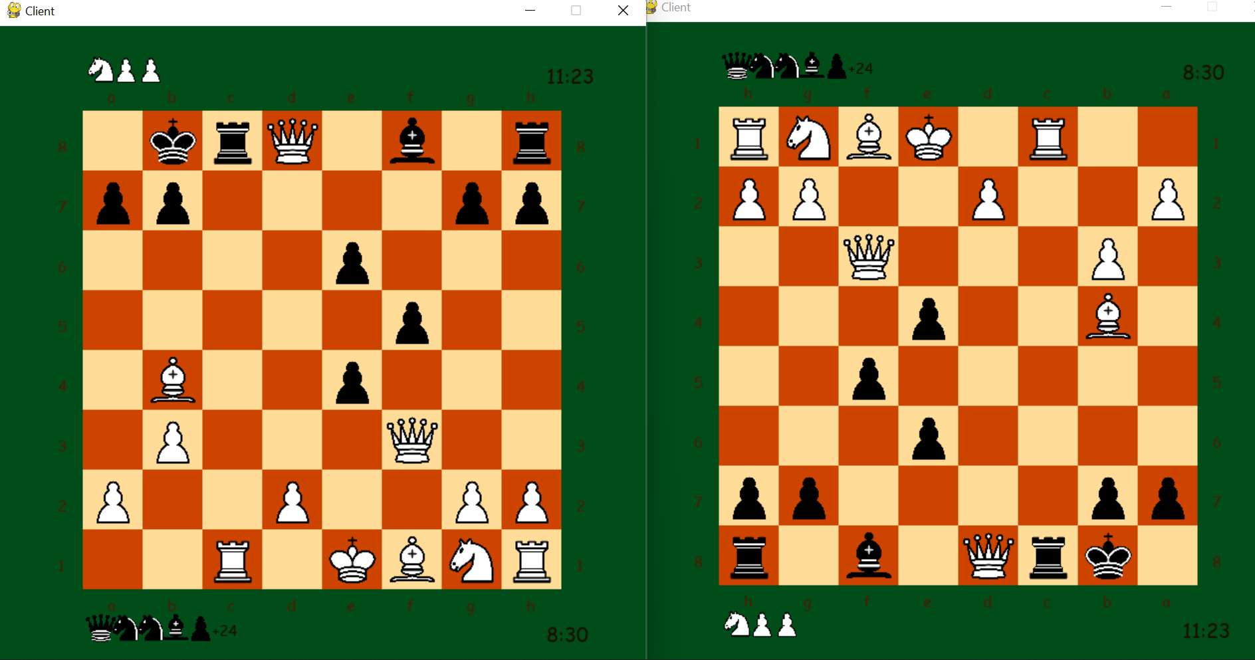Screen dimensions: 1255x660
Task: Select black pawn on e6 in right window
Action: click(929, 439)
